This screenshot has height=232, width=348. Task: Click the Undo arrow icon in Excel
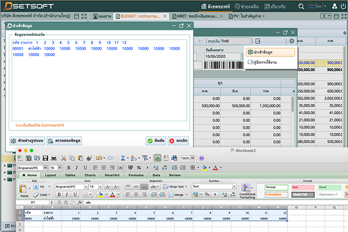(x=100, y=158)
